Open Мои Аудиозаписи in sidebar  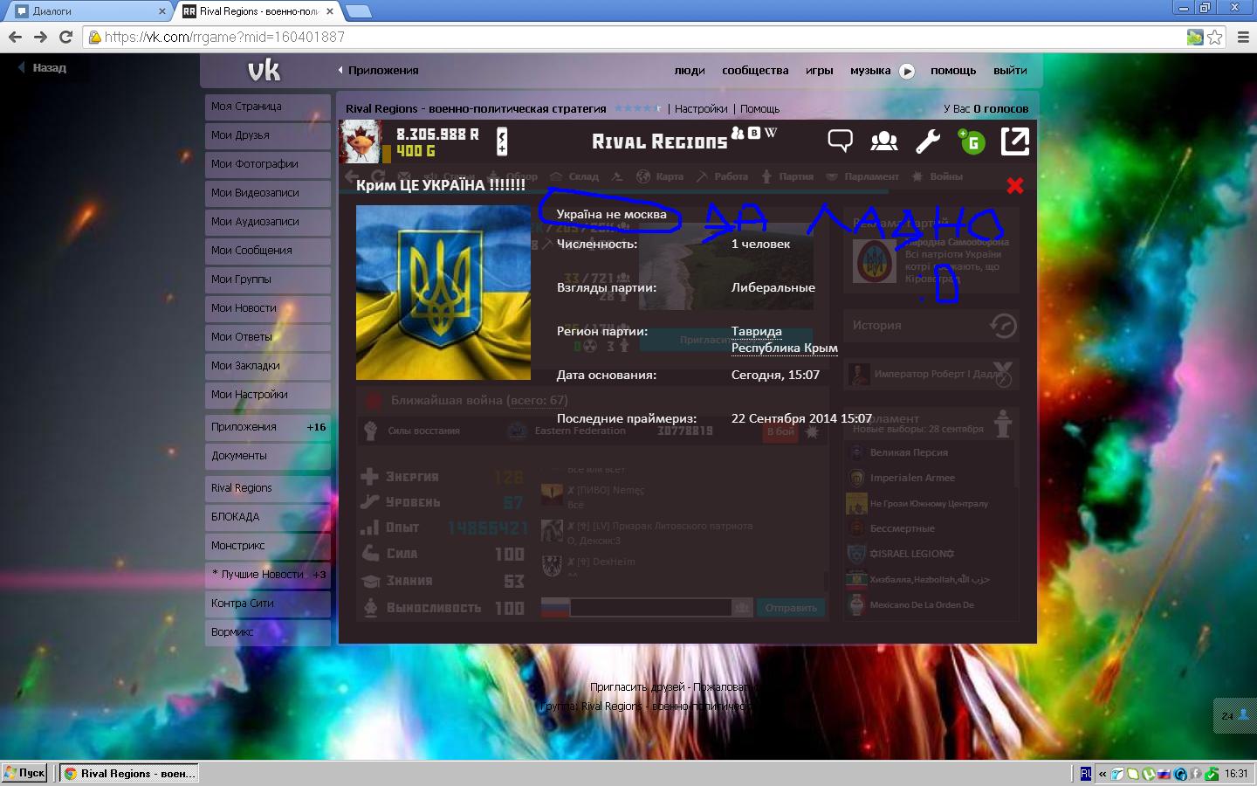(x=268, y=222)
